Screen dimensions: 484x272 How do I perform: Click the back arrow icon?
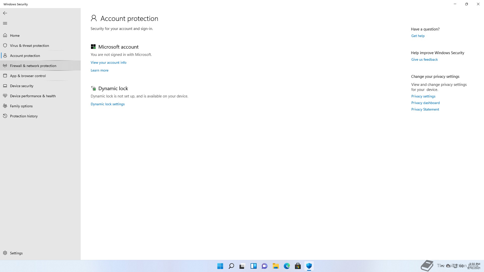(5, 13)
